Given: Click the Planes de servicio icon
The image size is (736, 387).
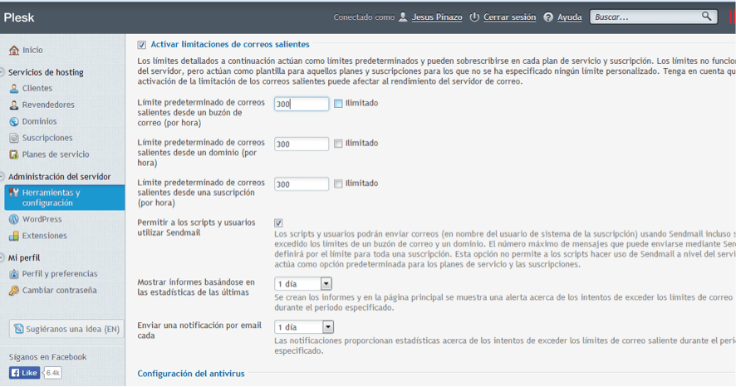Looking at the screenshot, I should pos(14,154).
